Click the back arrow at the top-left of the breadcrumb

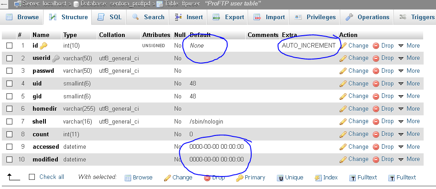click(x=4, y=4)
